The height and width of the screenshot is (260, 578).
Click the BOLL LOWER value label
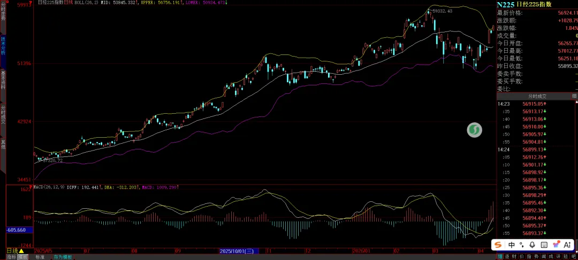click(207, 2)
